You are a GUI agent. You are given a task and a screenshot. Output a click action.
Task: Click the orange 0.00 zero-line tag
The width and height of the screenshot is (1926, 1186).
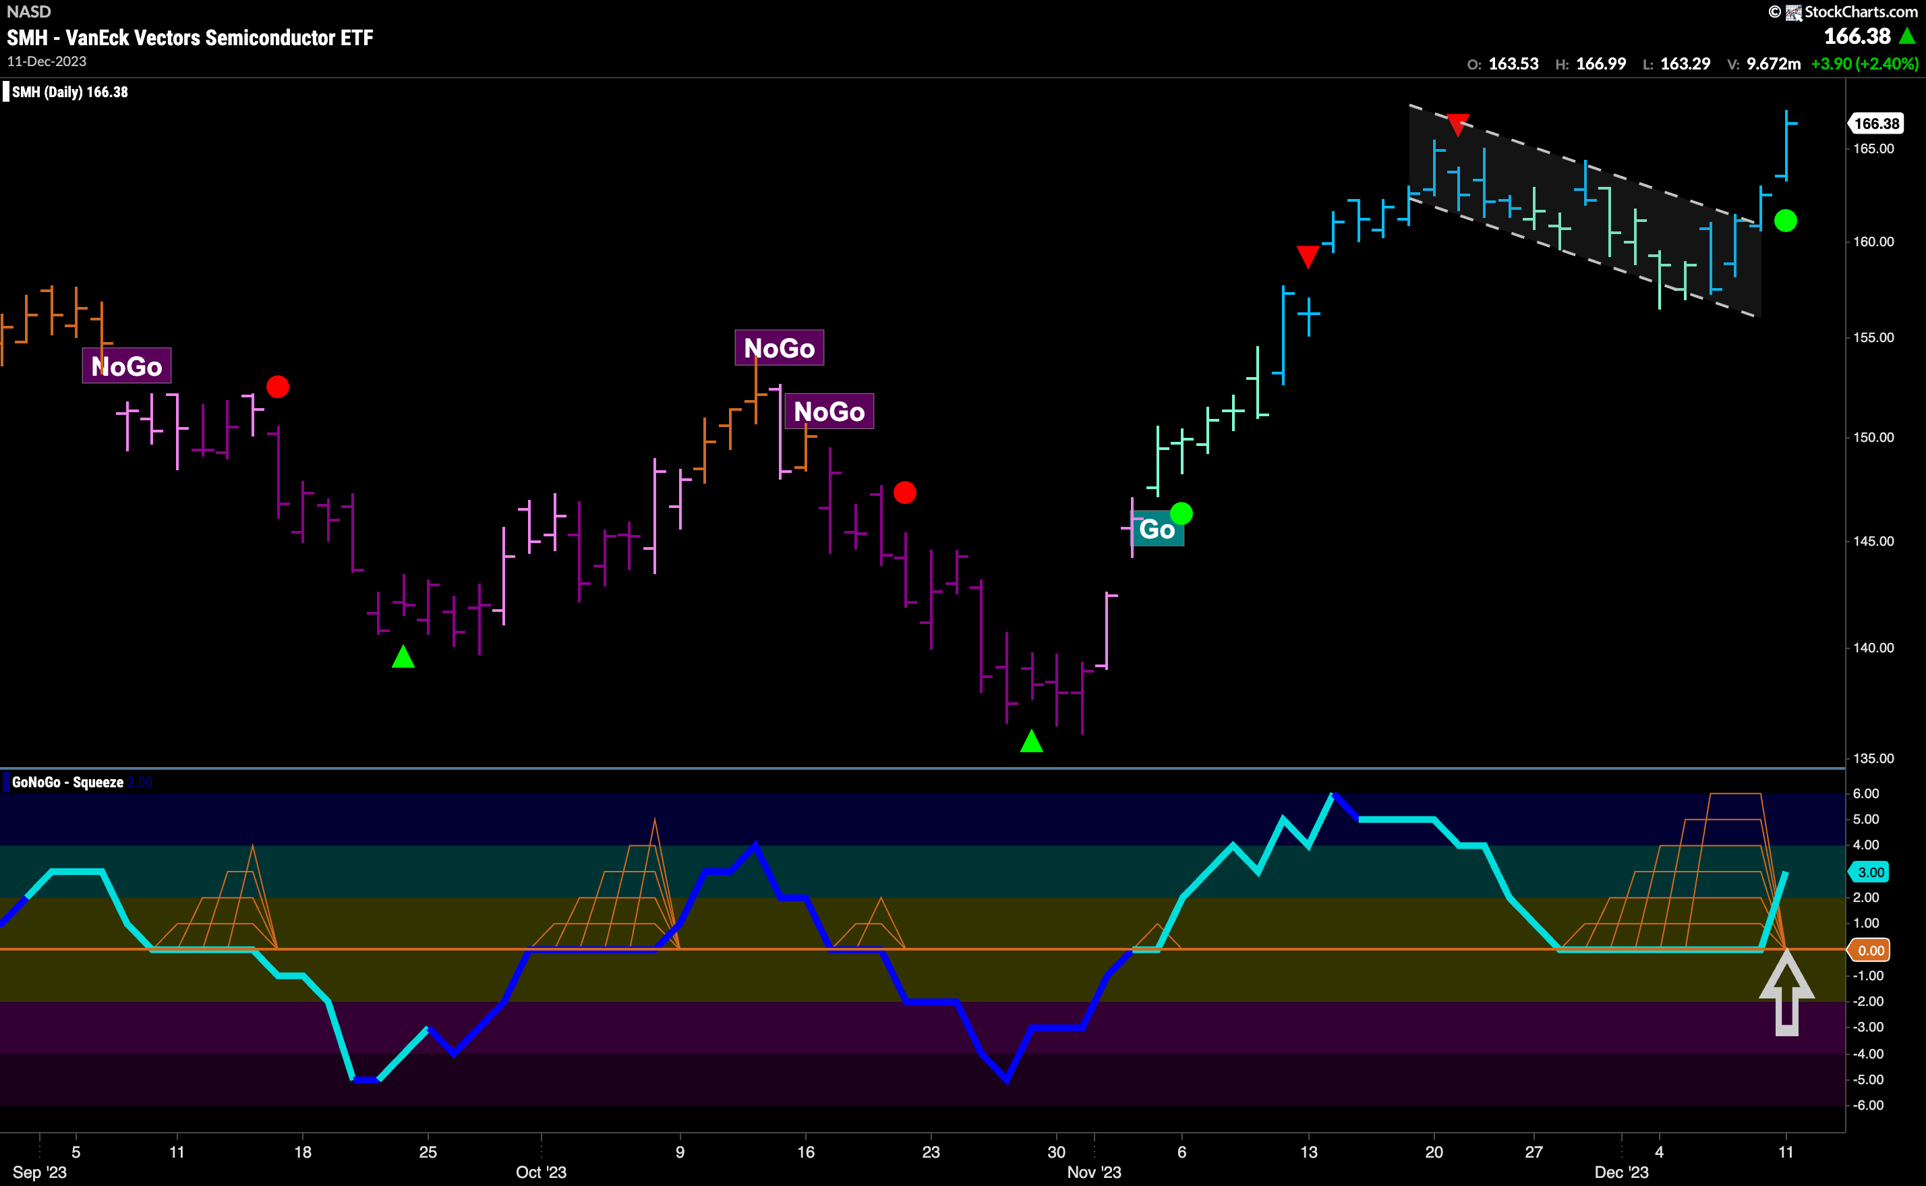1869,950
